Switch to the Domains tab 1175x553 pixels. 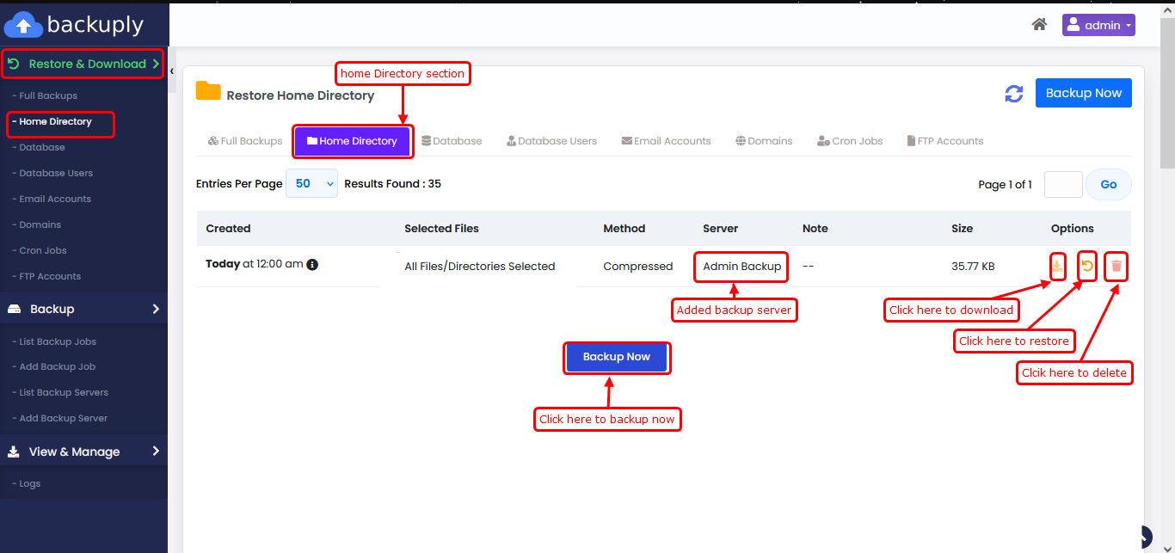pos(764,141)
